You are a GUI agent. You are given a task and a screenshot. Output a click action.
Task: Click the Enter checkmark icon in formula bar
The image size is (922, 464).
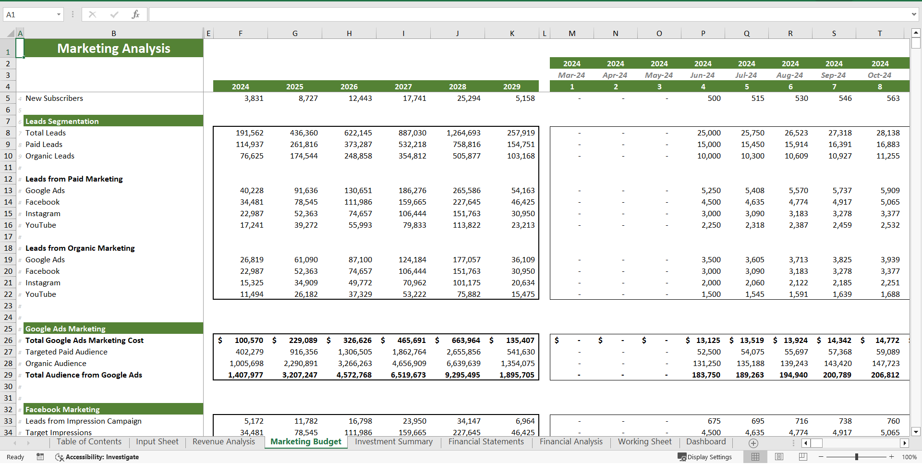(114, 14)
